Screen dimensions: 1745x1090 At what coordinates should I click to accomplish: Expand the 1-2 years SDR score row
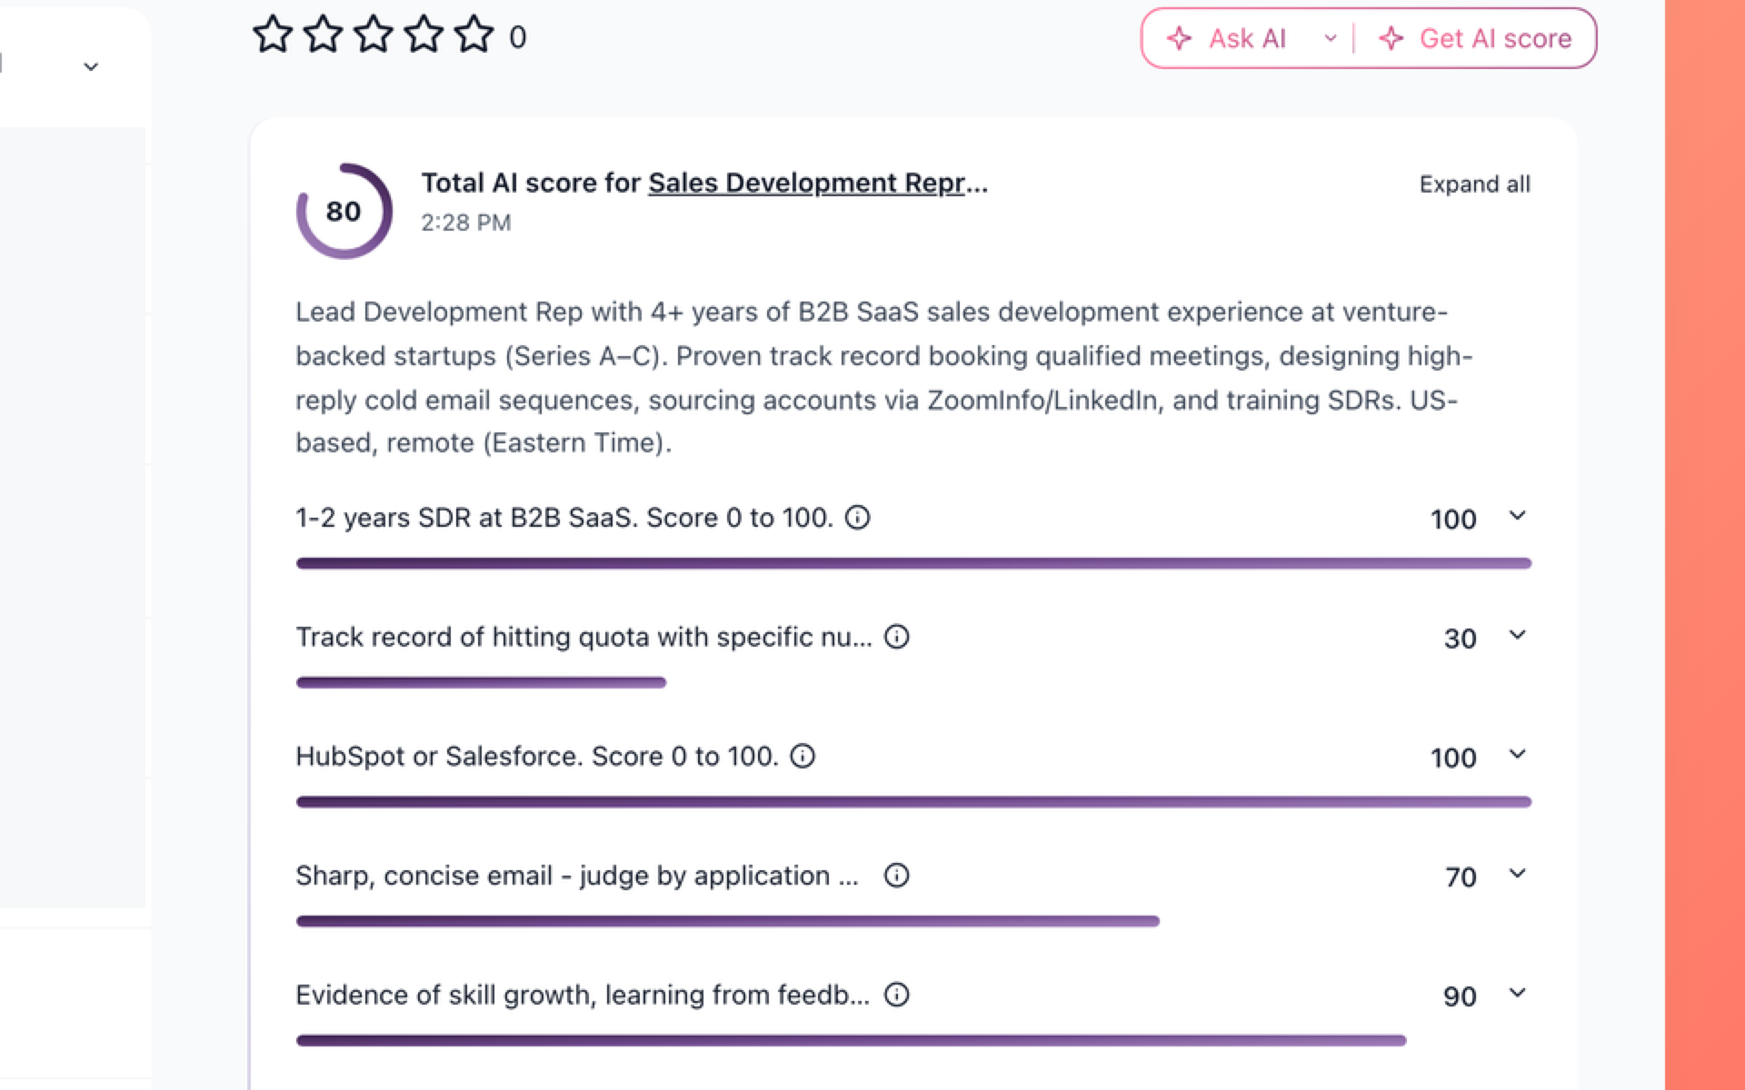coord(1517,516)
